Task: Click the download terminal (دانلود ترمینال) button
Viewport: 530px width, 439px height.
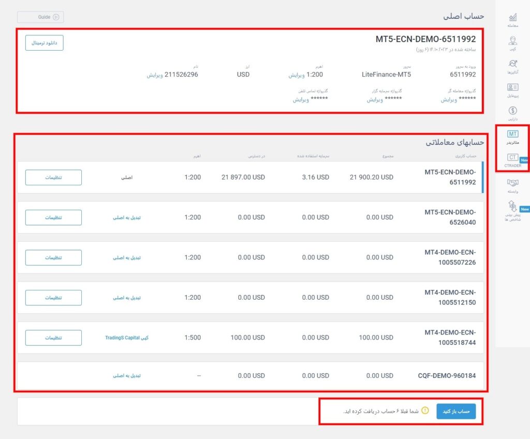Action: pyautogui.click(x=45, y=42)
